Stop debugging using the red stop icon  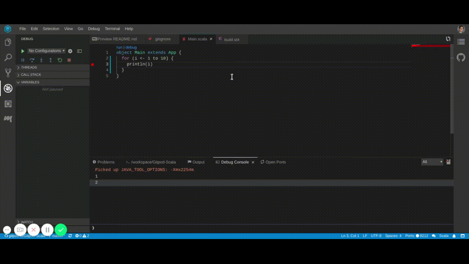[69, 60]
